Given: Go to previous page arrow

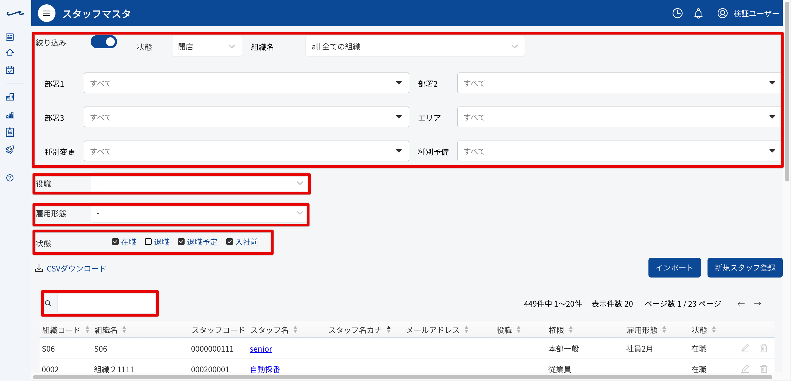Looking at the screenshot, I should (741, 304).
